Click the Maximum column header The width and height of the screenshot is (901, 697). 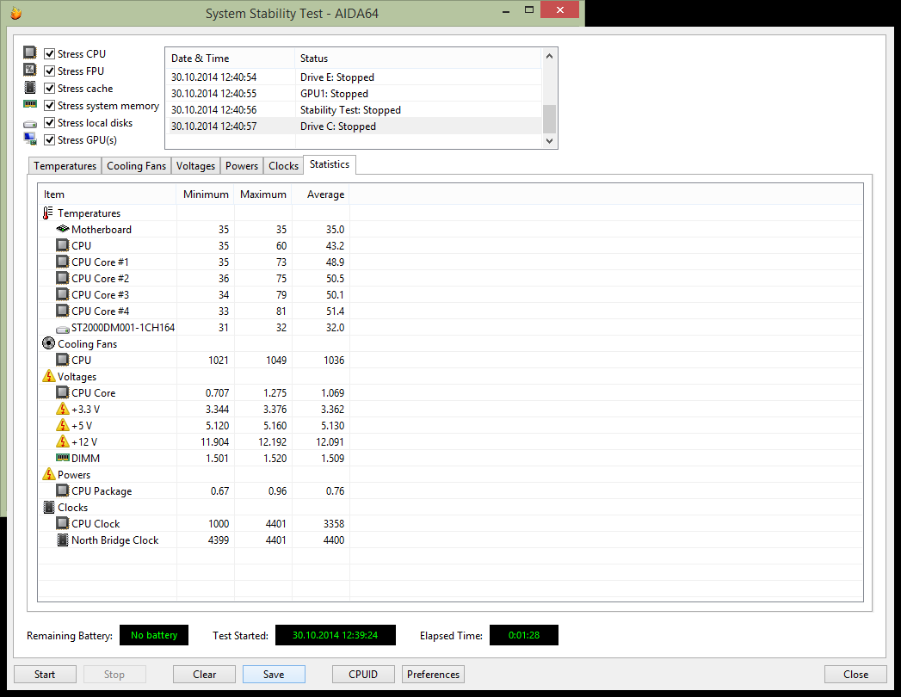pos(262,194)
